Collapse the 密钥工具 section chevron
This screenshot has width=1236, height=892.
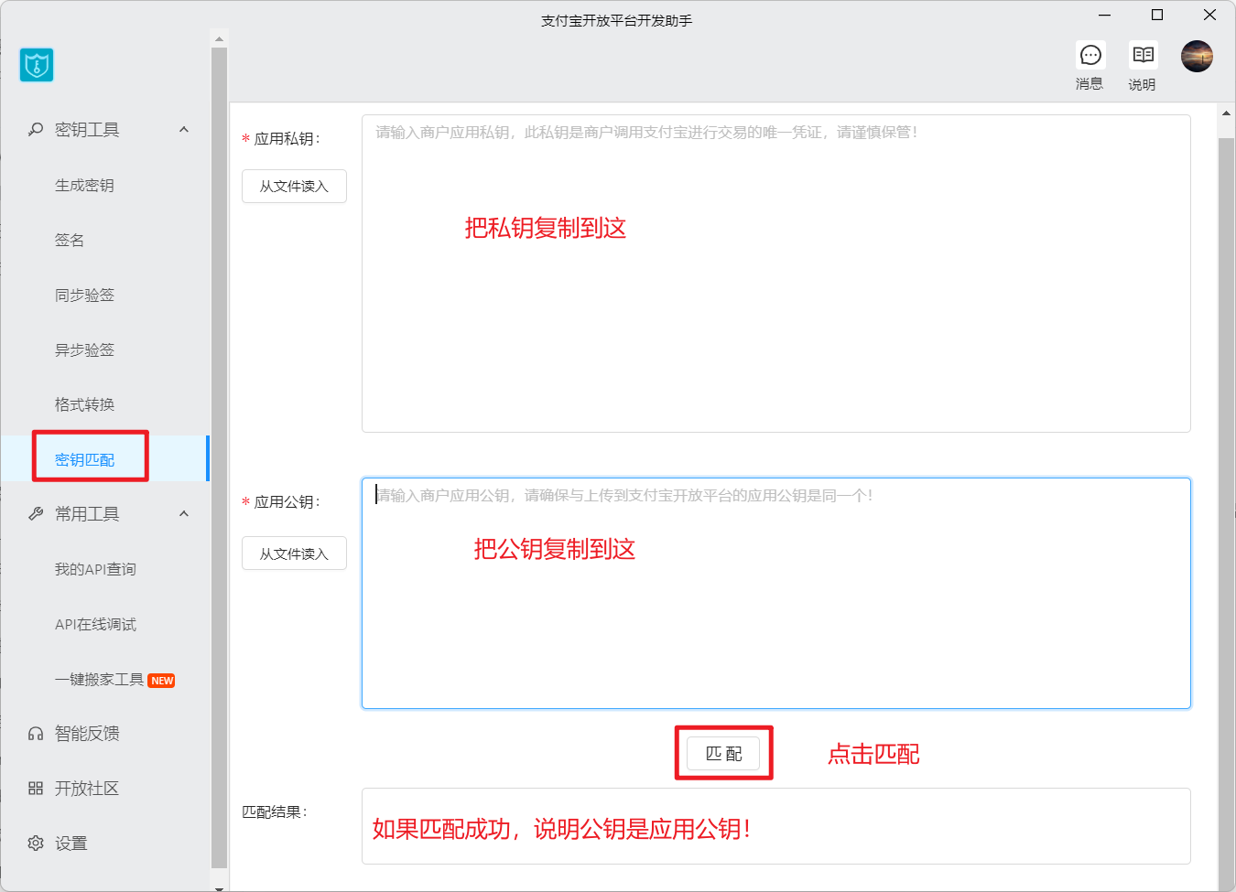[x=184, y=130]
